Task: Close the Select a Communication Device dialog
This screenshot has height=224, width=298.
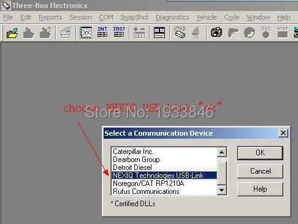Action: pyautogui.click(x=283, y=133)
